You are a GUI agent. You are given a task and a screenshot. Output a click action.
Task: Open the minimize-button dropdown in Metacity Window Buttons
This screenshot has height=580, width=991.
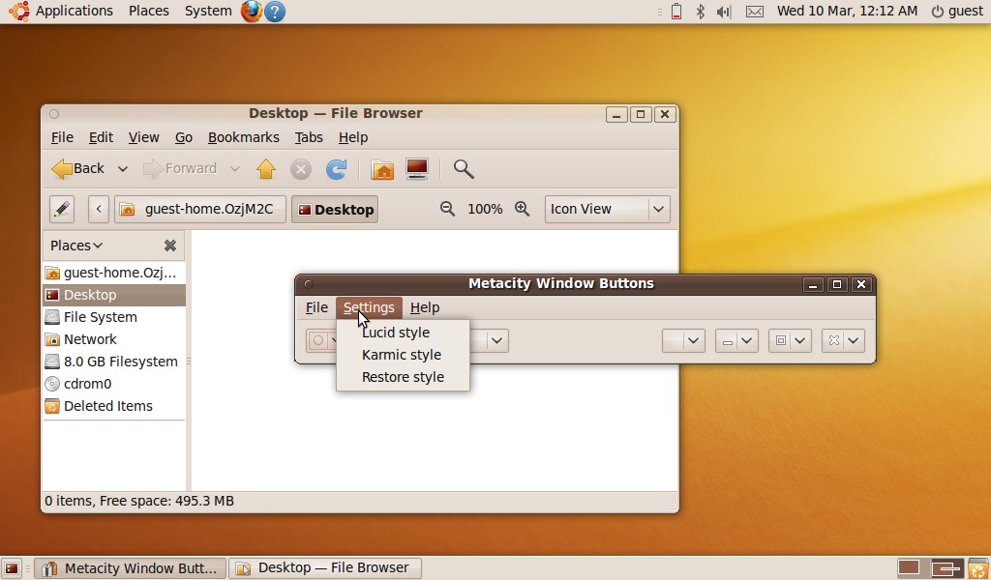[x=736, y=341]
